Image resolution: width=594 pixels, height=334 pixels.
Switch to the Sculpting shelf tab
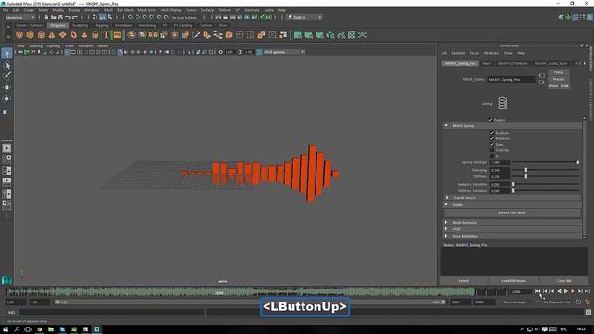(x=81, y=25)
